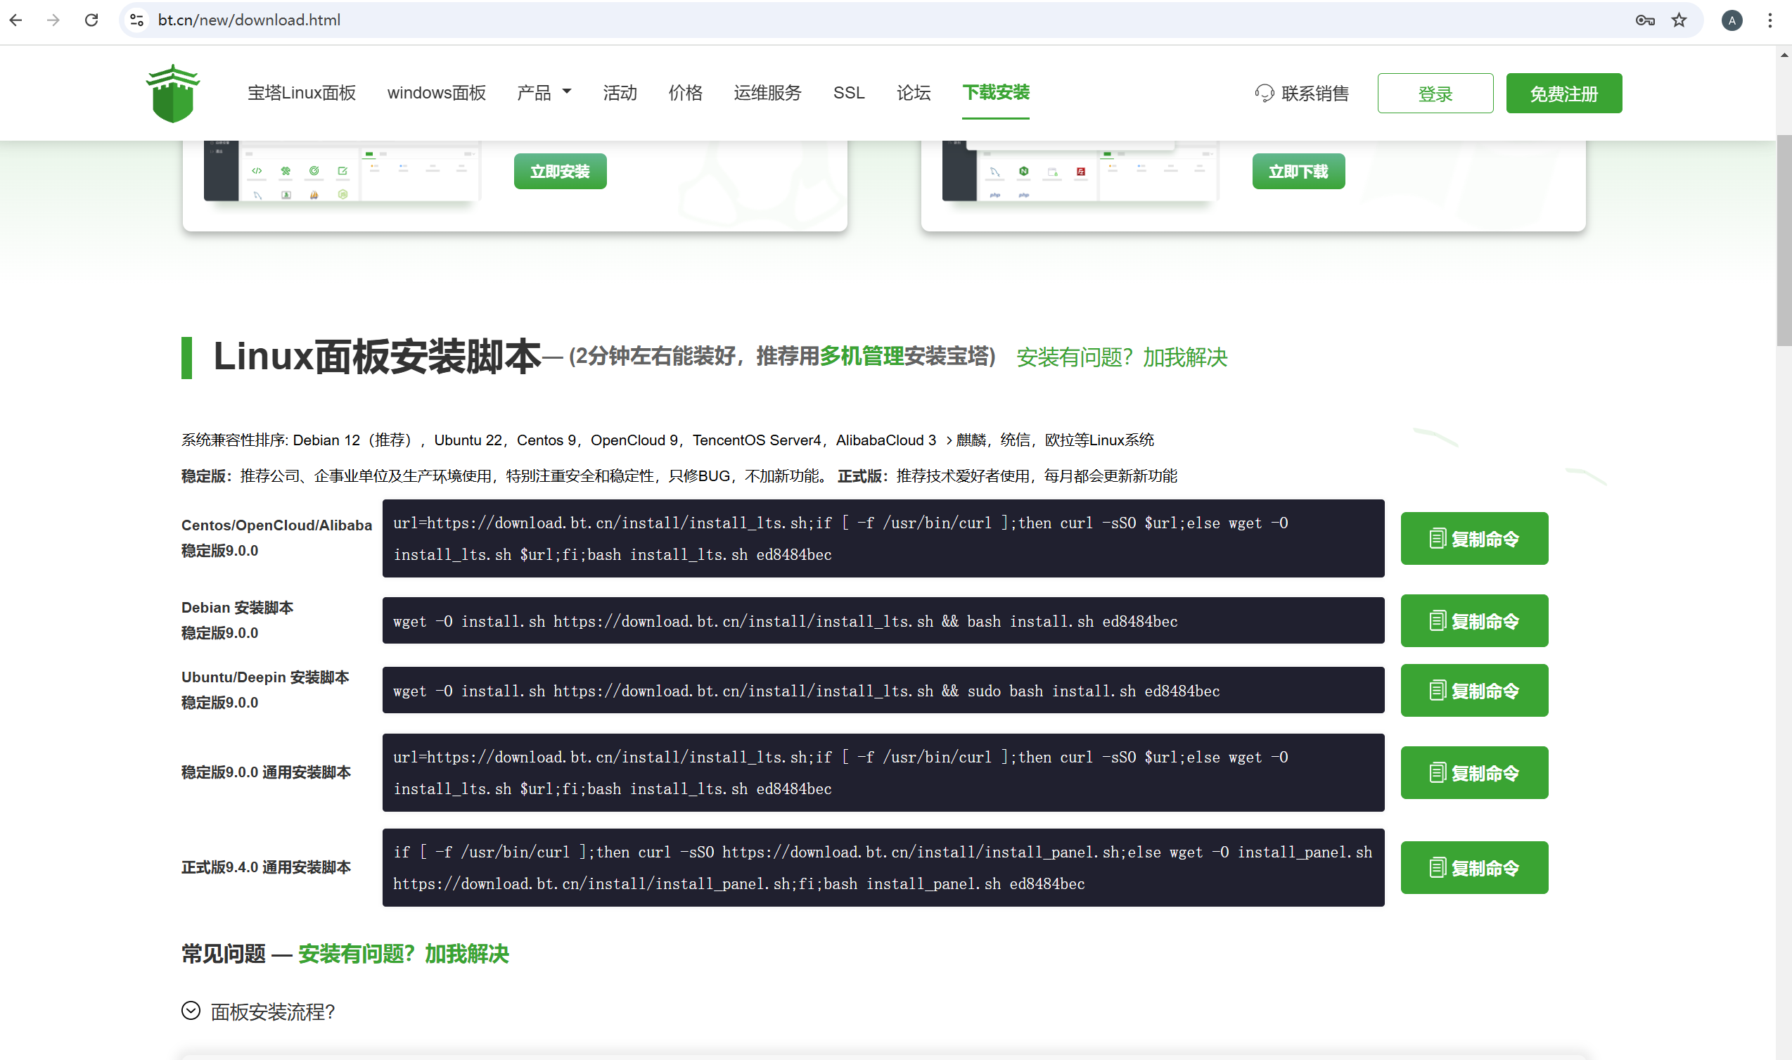Reload the page with the refresh icon
Screen dimensions: 1792x1060
[x=91, y=20]
